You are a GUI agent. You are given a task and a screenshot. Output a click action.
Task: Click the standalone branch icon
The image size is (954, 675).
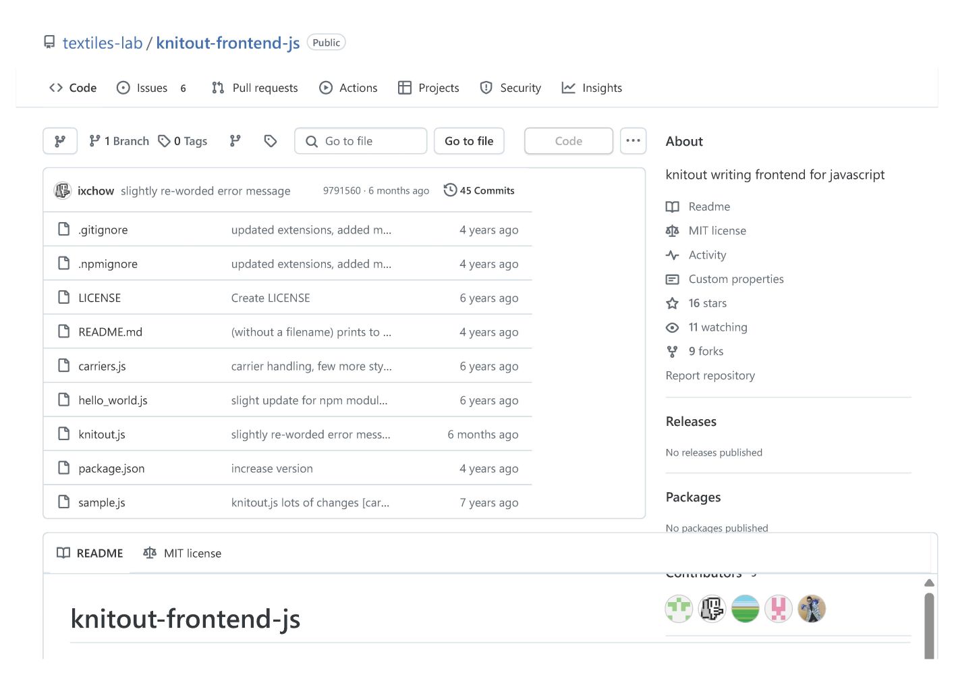[235, 141]
